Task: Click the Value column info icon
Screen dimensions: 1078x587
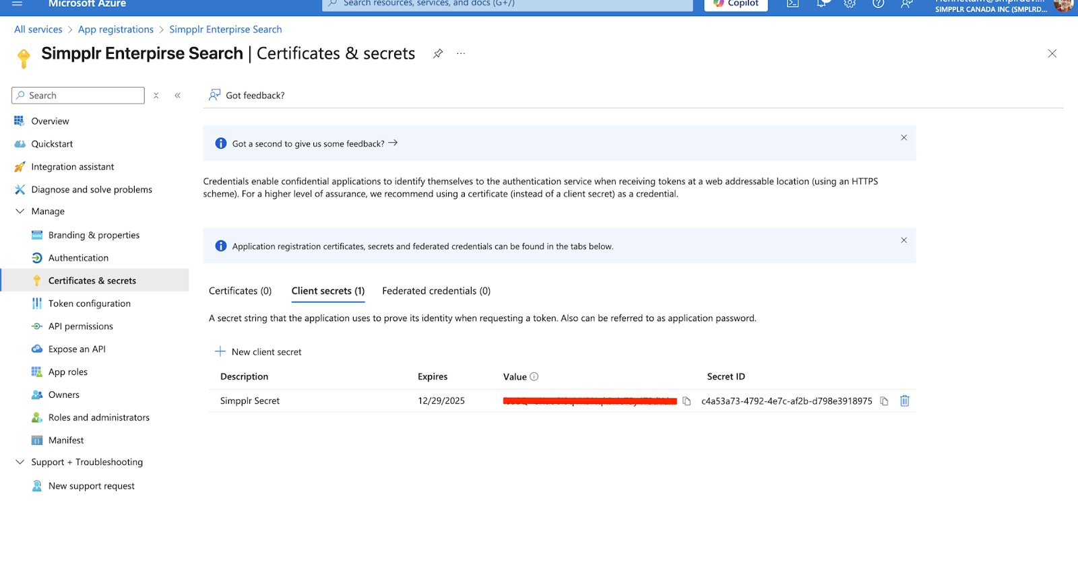Action: (x=534, y=377)
